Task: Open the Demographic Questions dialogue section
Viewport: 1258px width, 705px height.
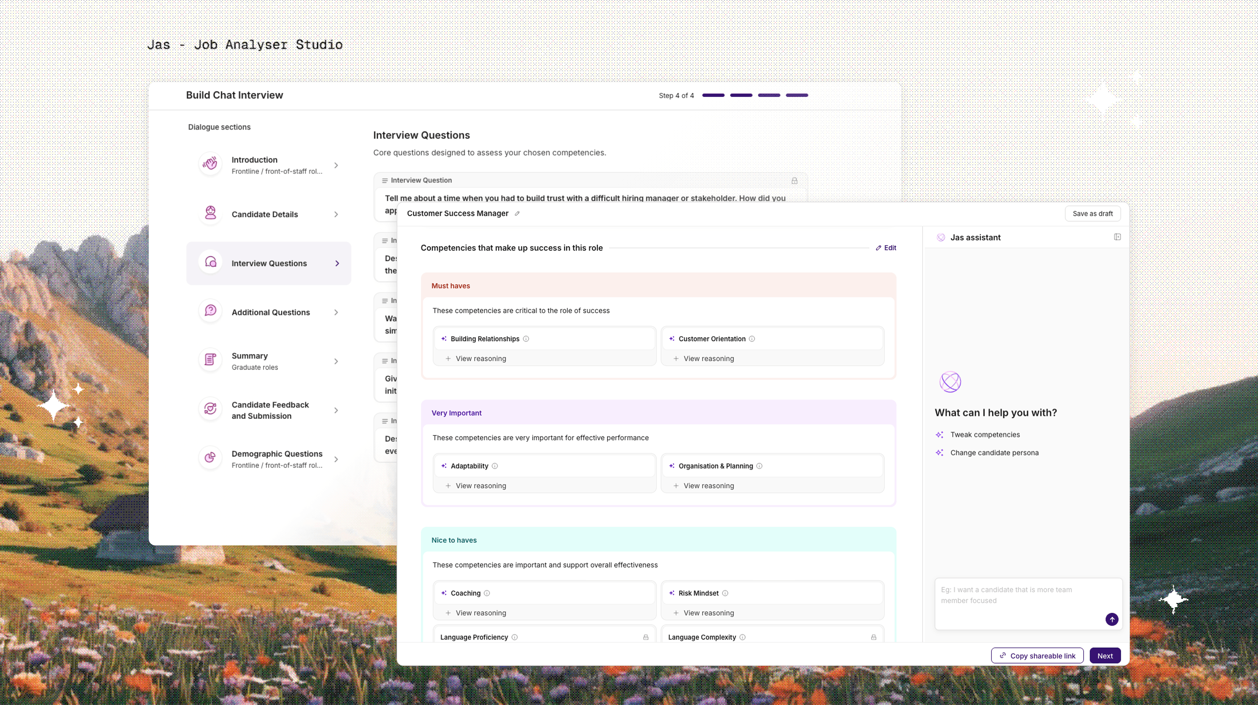Action: click(x=269, y=459)
